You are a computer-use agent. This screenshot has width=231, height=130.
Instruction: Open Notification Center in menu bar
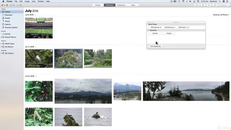(227, 1)
